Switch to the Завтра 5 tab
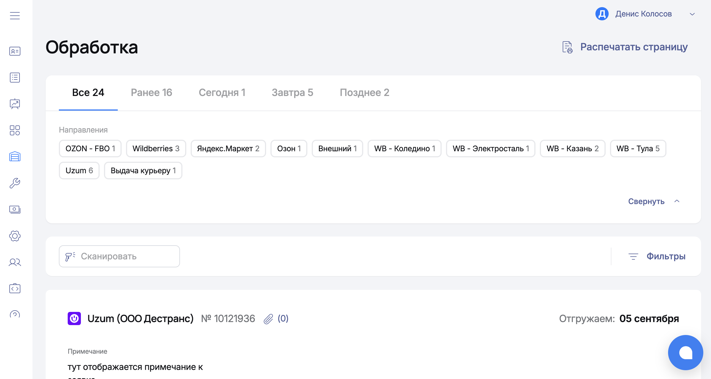 (292, 93)
